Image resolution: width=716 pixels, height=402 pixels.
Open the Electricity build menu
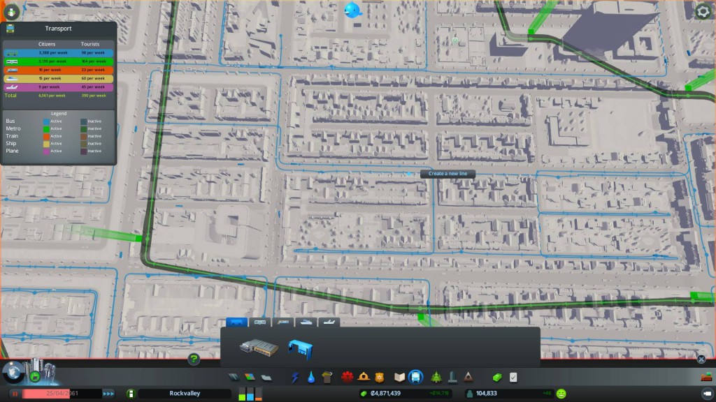pos(295,377)
